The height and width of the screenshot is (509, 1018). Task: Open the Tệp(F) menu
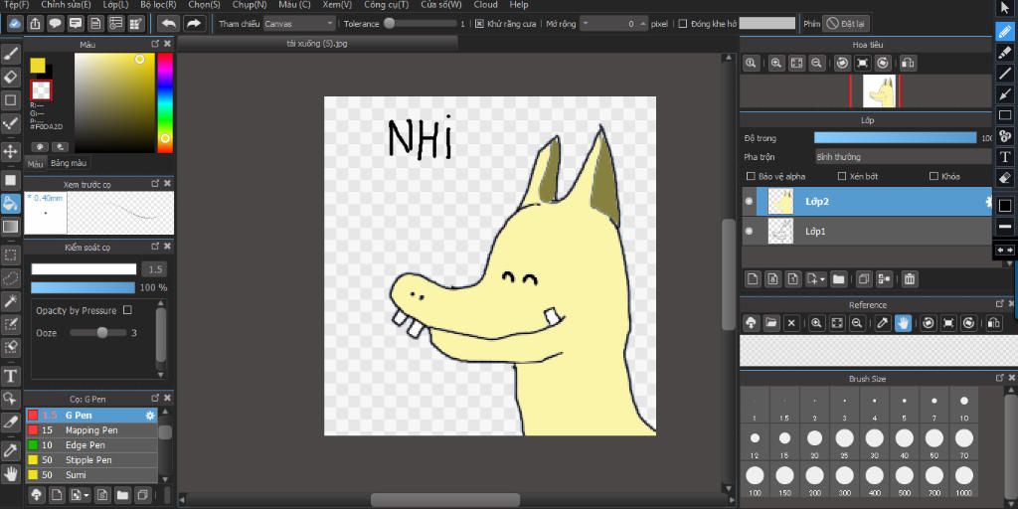pyautogui.click(x=16, y=5)
